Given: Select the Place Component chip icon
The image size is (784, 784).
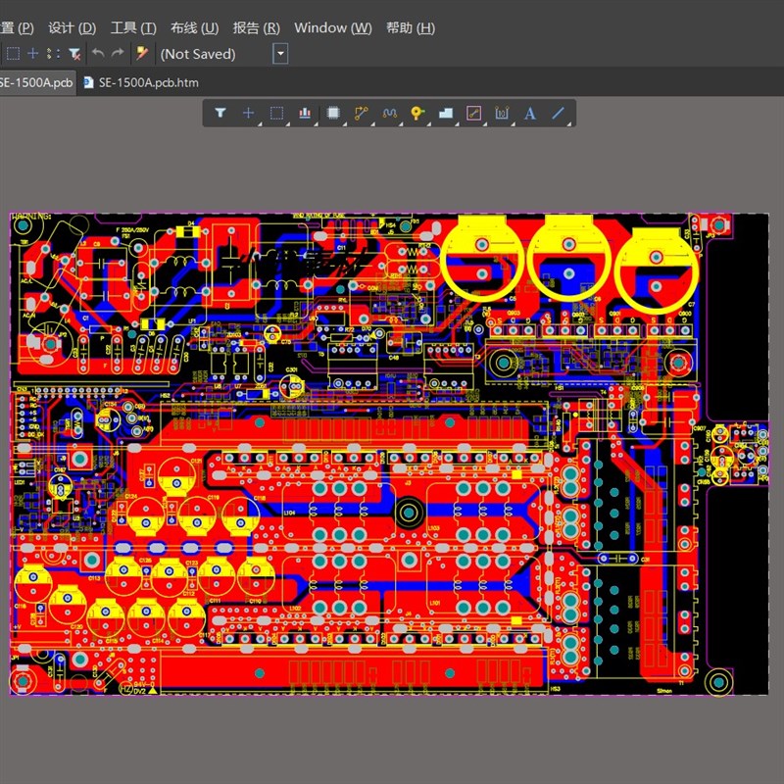Looking at the screenshot, I should coord(333,113).
